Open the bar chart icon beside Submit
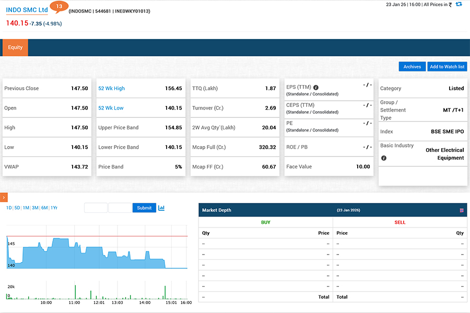470x313 pixels. (x=161, y=208)
